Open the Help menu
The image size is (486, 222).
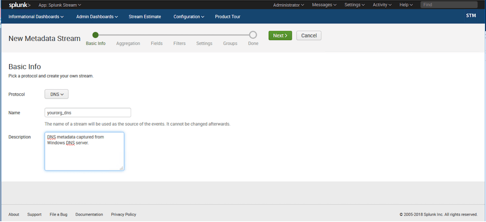pyautogui.click(x=406, y=5)
